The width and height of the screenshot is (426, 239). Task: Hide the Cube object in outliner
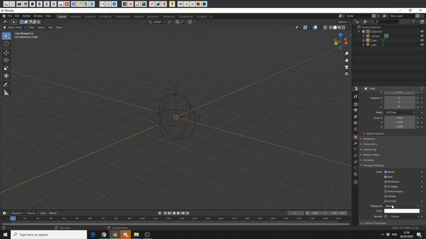[422, 40]
